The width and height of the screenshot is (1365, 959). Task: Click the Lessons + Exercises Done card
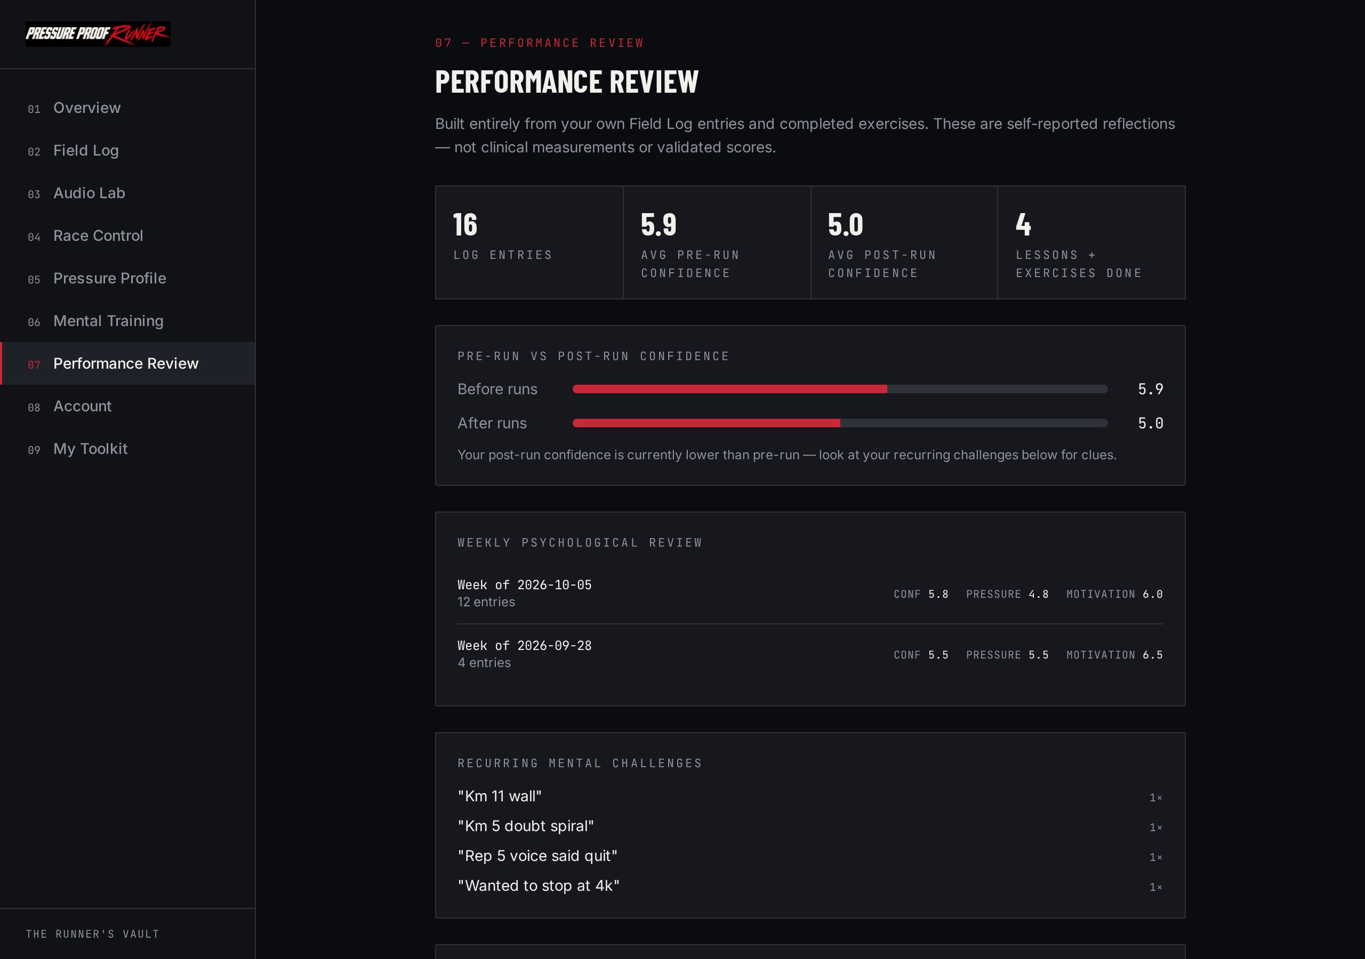coord(1091,242)
